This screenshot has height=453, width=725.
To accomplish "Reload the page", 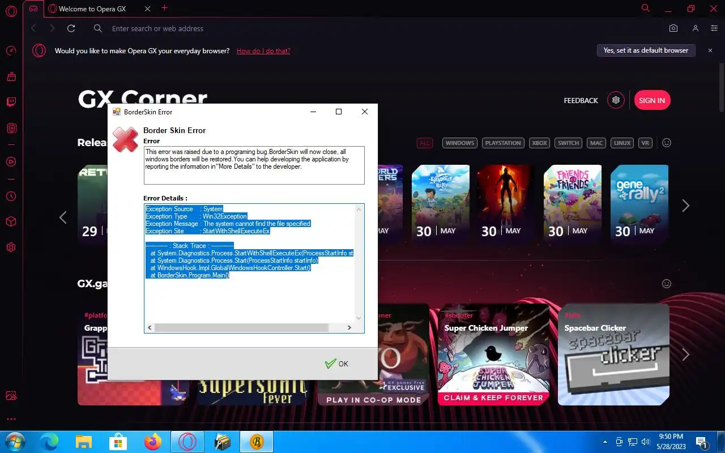I will pyautogui.click(x=71, y=28).
